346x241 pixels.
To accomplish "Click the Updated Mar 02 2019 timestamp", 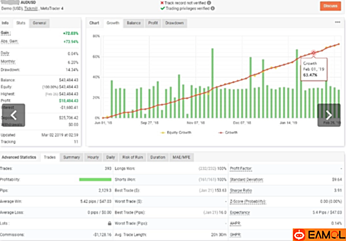I will (60, 135).
